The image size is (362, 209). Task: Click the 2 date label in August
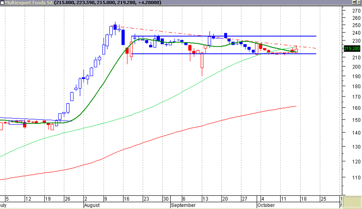(x=86, y=199)
